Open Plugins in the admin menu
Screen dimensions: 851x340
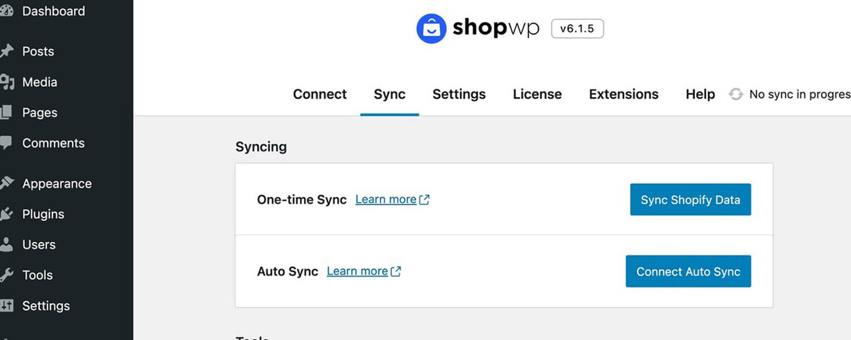[43, 214]
